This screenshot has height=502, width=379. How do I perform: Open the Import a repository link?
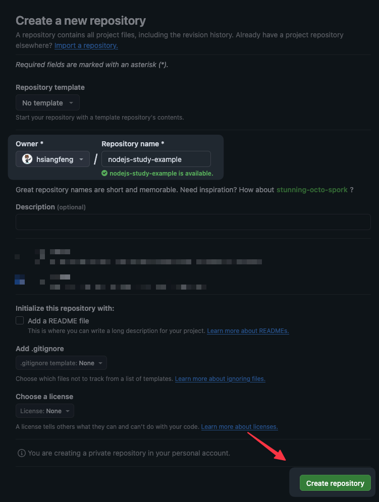coord(86,45)
